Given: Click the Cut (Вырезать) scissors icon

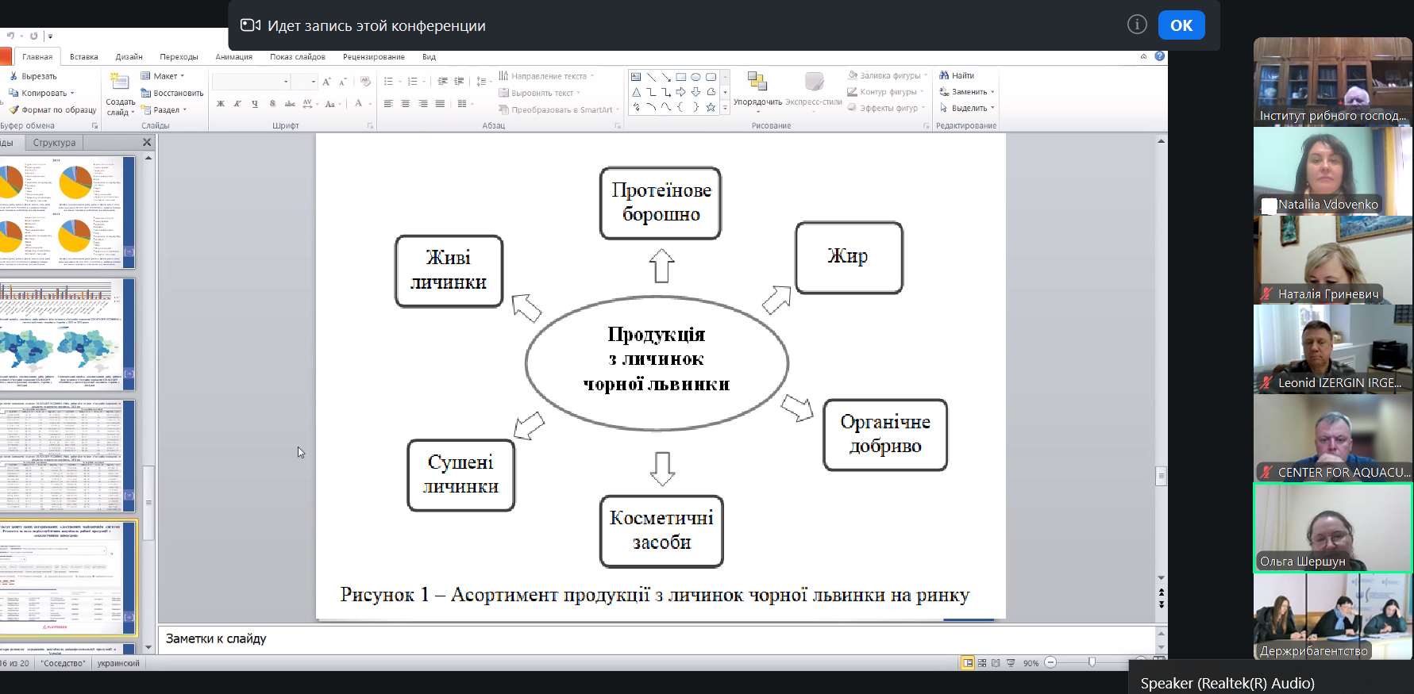Looking at the screenshot, I should (13, 76).
